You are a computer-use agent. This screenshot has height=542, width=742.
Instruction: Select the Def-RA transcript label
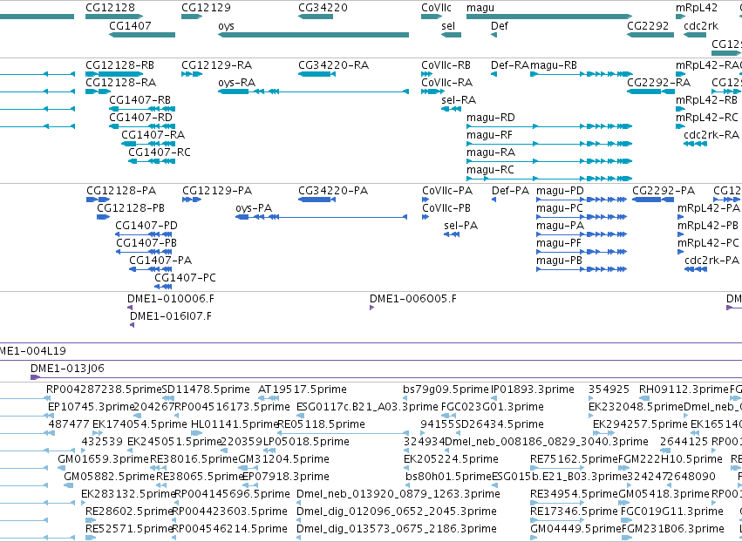pyautogui.click(x=510, y=64)
